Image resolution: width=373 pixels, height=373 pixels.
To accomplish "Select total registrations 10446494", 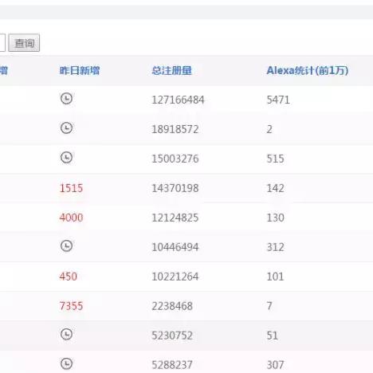I will pos(175,247).
